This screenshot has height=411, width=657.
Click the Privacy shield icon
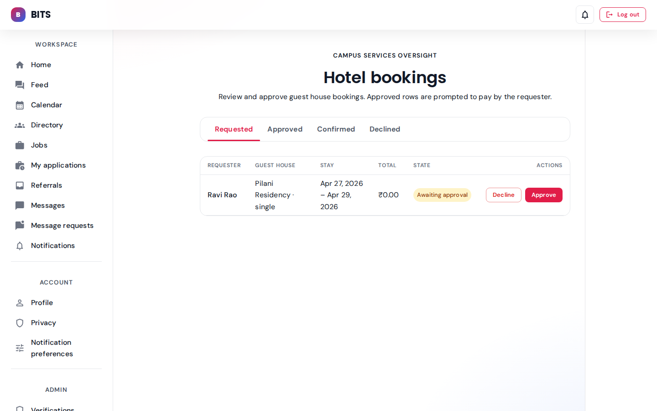point(20,323)
